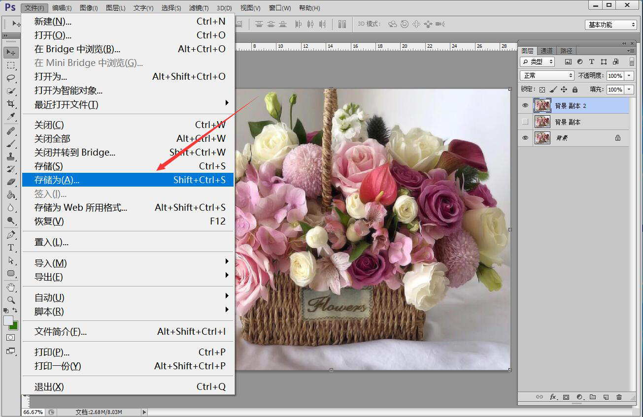Screen dimensions: 643x417
Task: Click the green background color swatch
Action: (x=15, y=326)
